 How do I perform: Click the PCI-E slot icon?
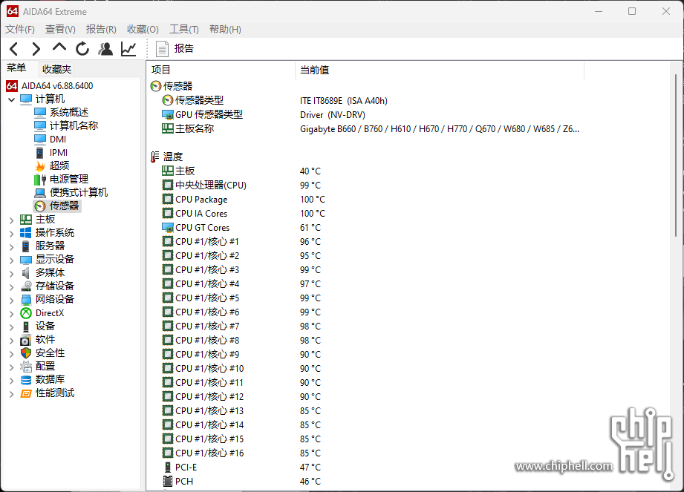click(168, 468)
